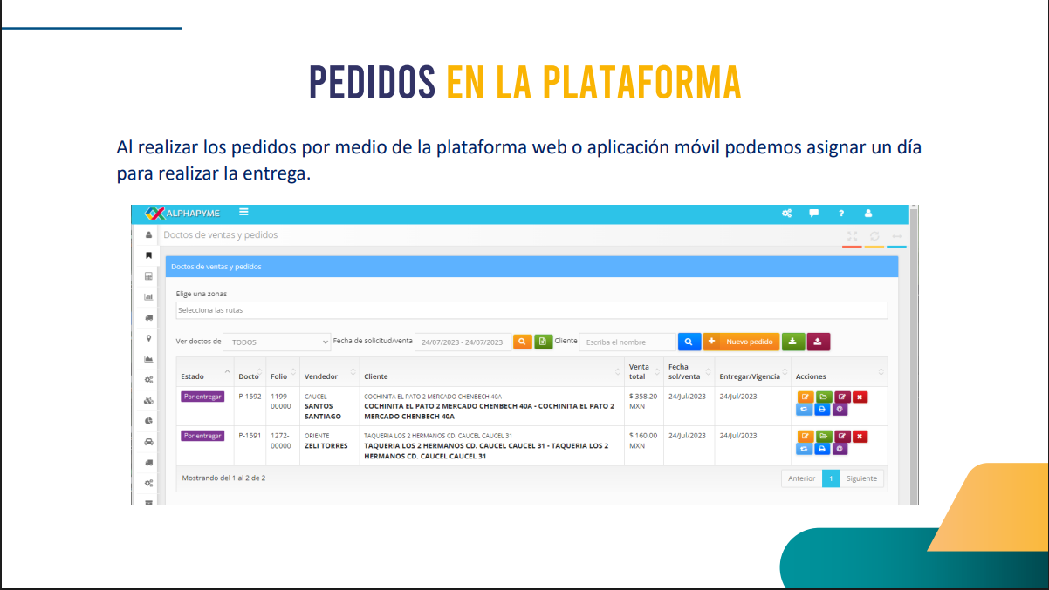This screenshot has width=1049, height=590.
Task: Click the red delete icon for order P-1592
Action: click(x=860, y=397)
